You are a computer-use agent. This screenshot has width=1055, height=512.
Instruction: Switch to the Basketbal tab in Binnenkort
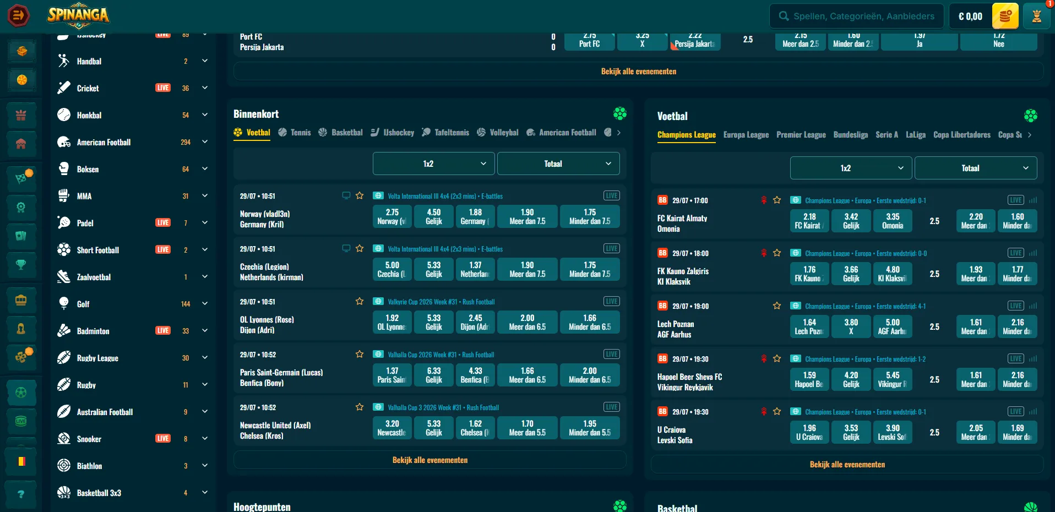click(341, 133)
